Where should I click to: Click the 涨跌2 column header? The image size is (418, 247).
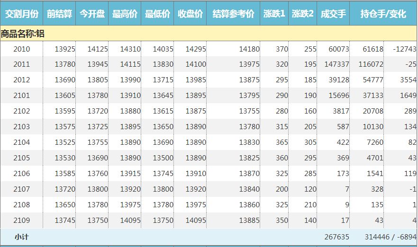(302, 14)
